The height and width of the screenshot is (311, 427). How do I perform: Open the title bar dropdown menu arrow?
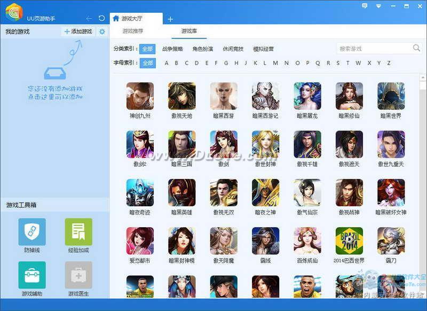(x=378, y=6)
